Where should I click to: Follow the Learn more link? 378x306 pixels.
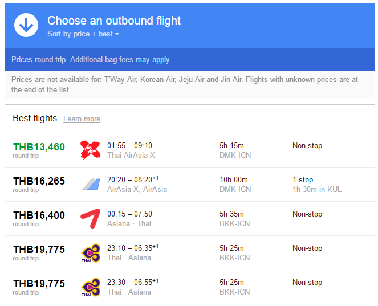pyautogui.click(x=82, y=119)
